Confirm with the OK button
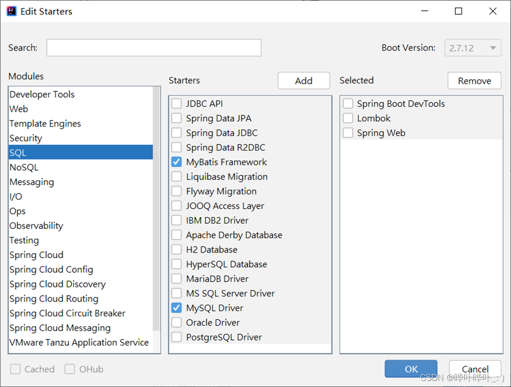This screenshot has width=511, height=387. pyautogui.click(x=411, y=369)
